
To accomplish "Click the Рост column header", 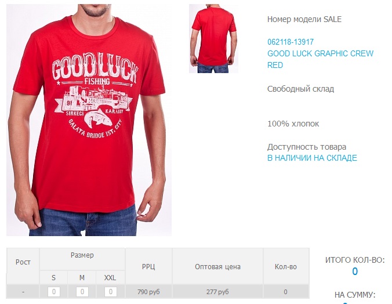I will point(23,262).
